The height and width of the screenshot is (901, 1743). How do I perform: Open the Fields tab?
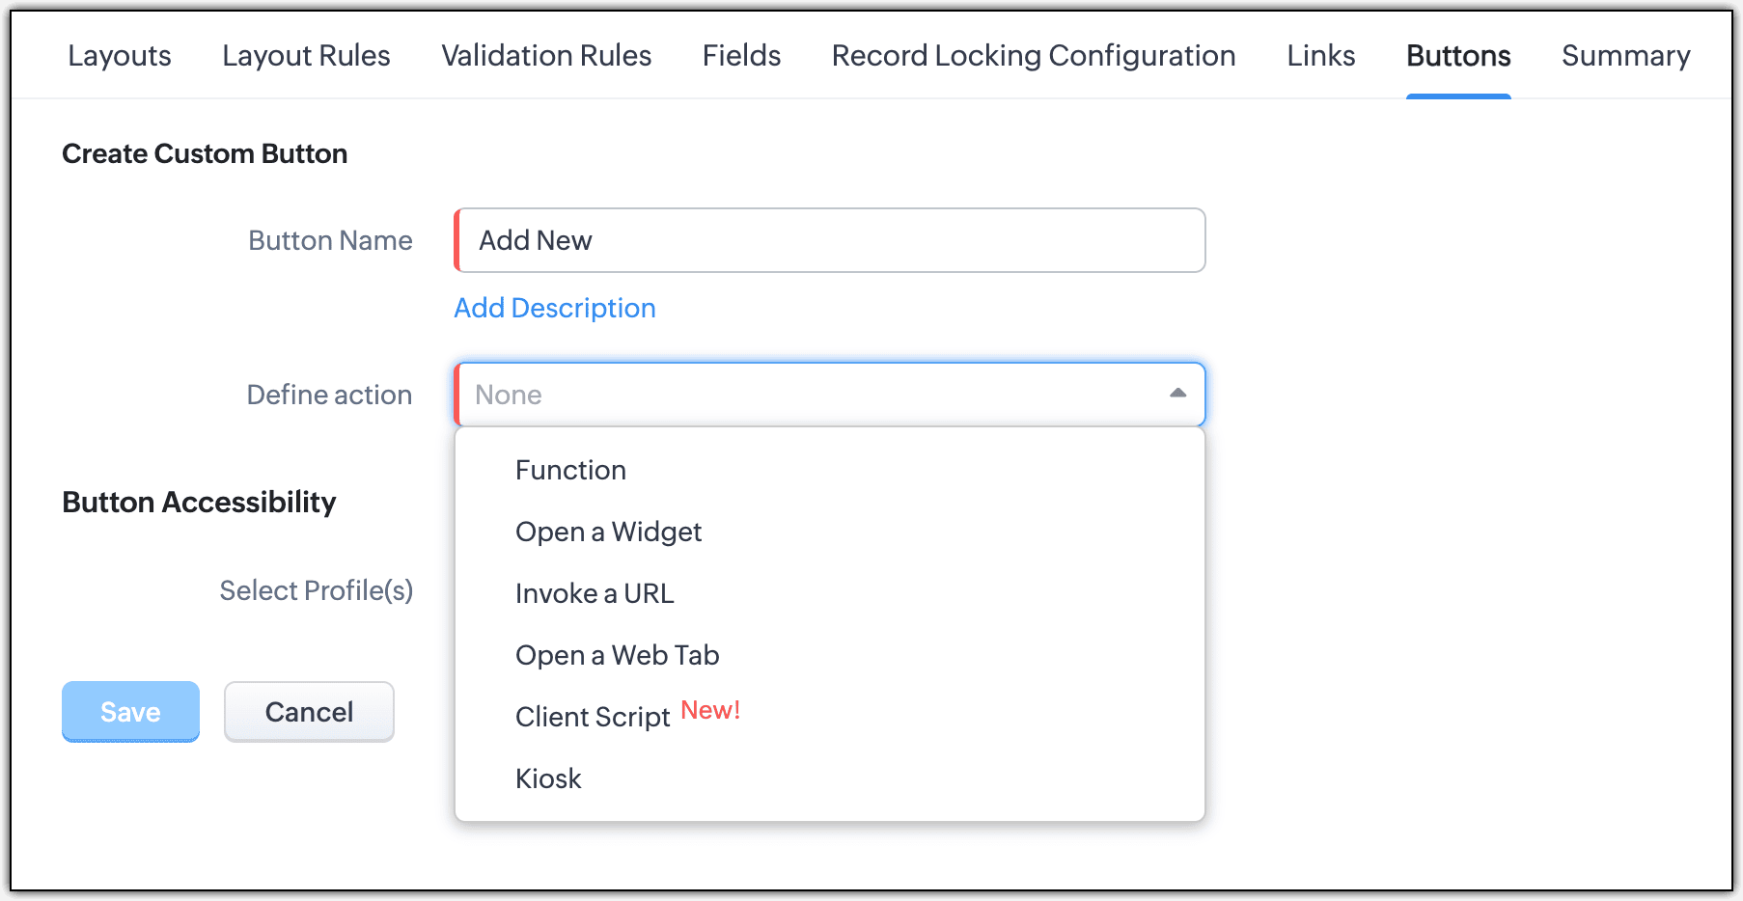[741, 56]
